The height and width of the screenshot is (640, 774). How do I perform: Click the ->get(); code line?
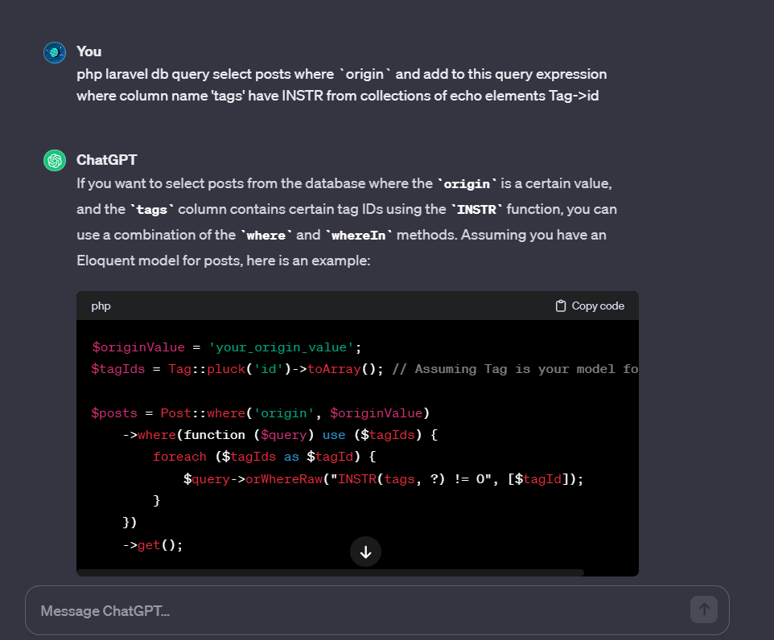point(153,545)
